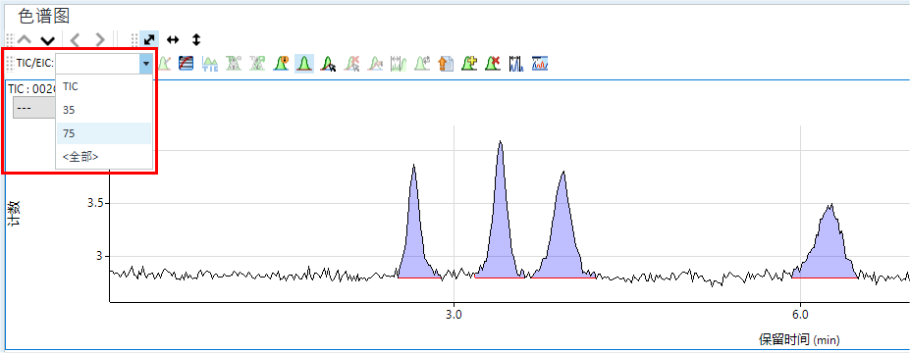Click the up chevron navigation arrow
This screenshot has height=353, width=910.
[x=25, y=40]
